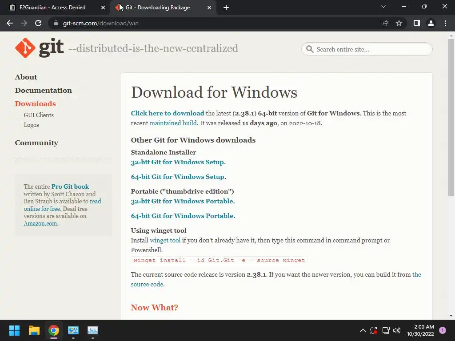455x341 pixels.
Task: Open File Explorer from taskbar
Action: tap(34, 330)
